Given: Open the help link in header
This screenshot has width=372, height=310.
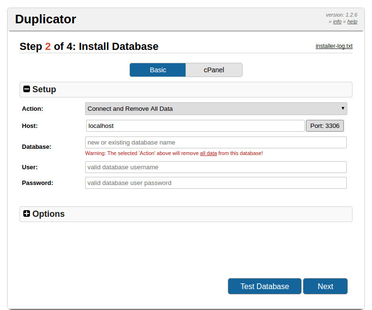Looking at the screenshot, I should (x=352, y=21).
